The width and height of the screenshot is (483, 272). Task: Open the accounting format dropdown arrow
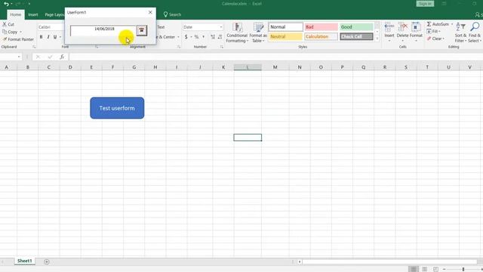click(191, 37)
